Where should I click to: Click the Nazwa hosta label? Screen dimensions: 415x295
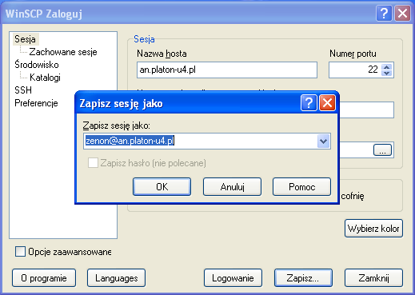(x=162, y=54)
